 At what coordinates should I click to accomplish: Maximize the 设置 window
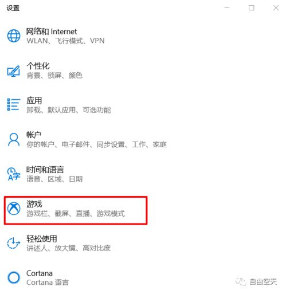252,8
